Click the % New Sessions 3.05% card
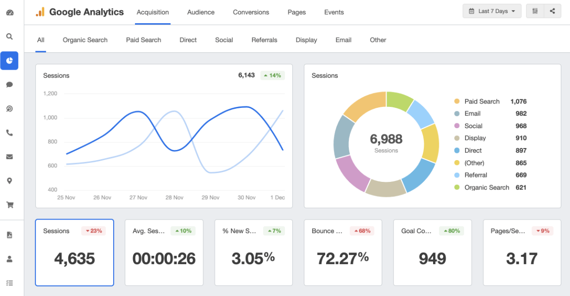Image resolution: width=570 pixels, height=296 pixels. click(x=254, y=252)
